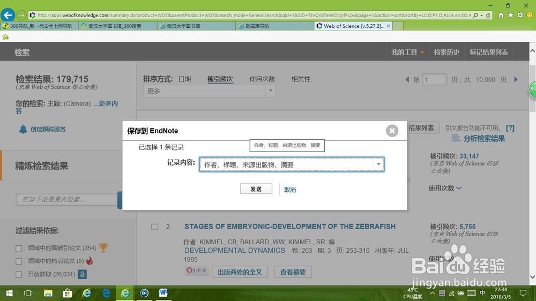536x301 pixels.
Task: Click page number input field
Action: coord(434,80)
